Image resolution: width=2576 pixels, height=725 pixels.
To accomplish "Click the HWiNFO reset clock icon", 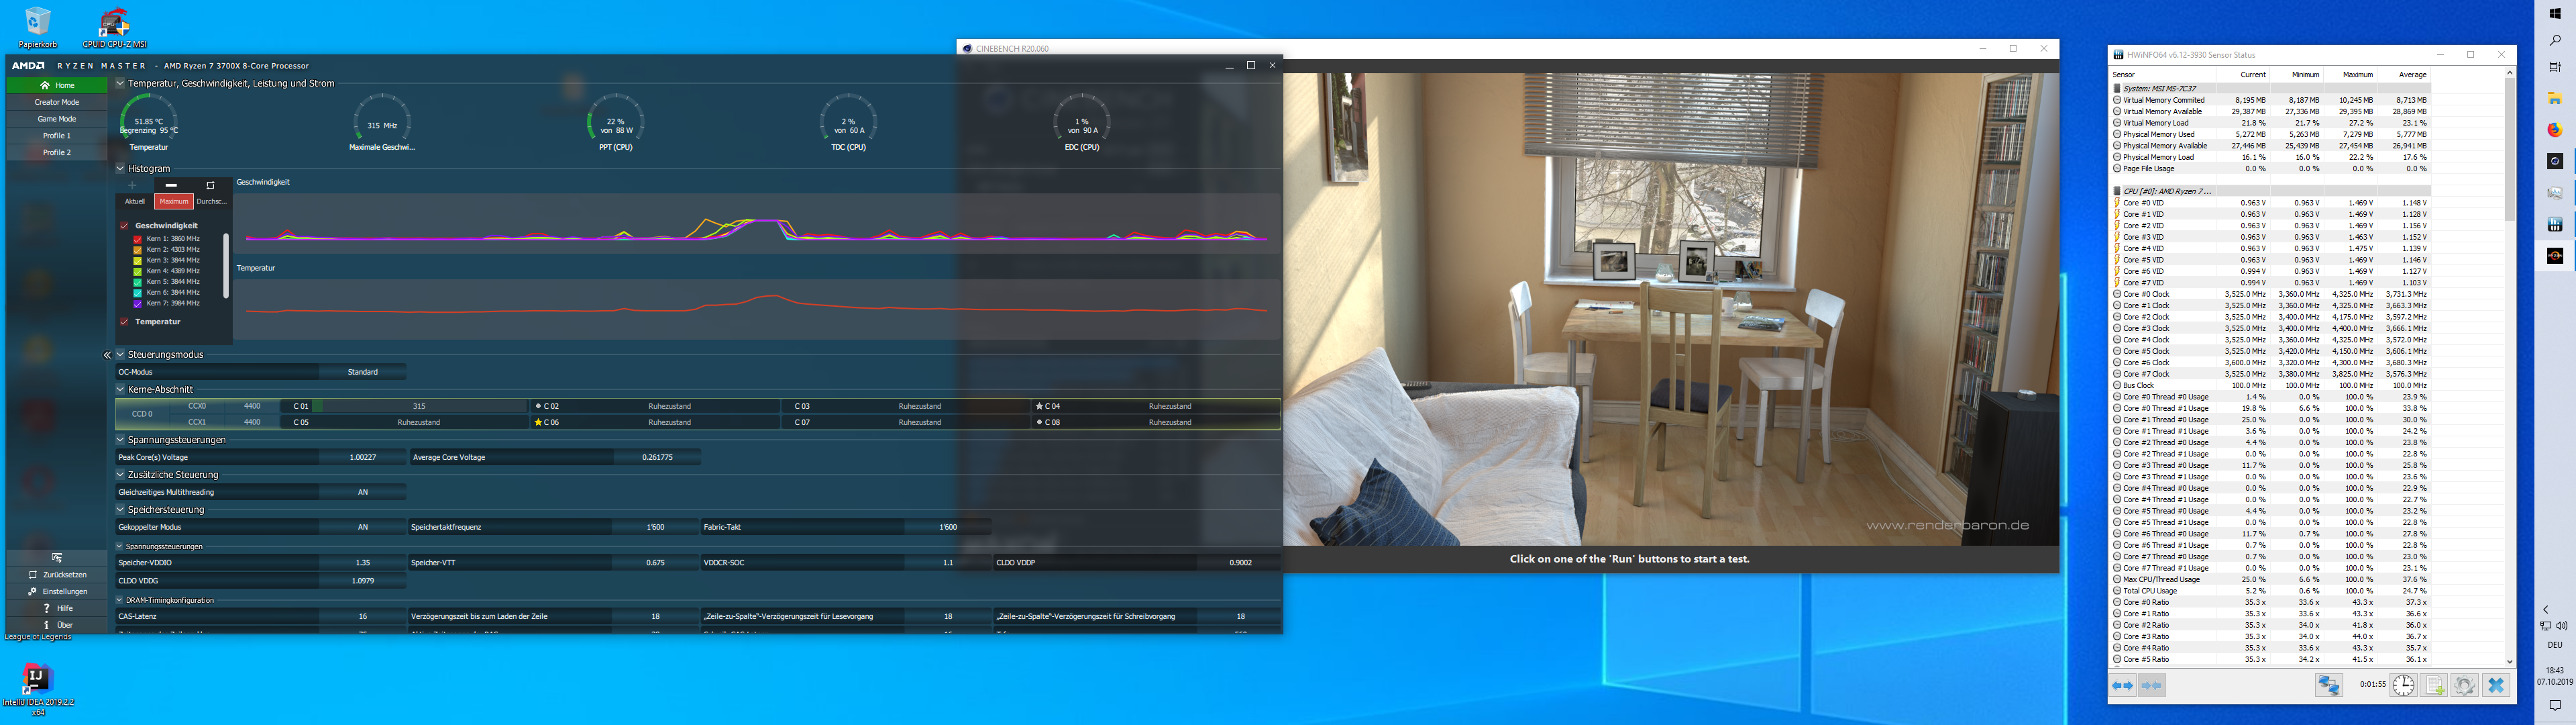I will click(2403, 685).
